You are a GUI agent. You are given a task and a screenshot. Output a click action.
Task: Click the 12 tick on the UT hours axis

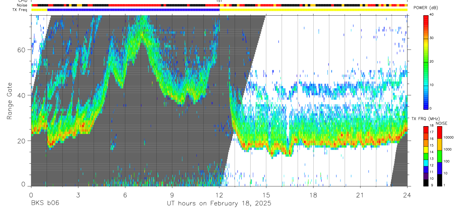point(219,195)
